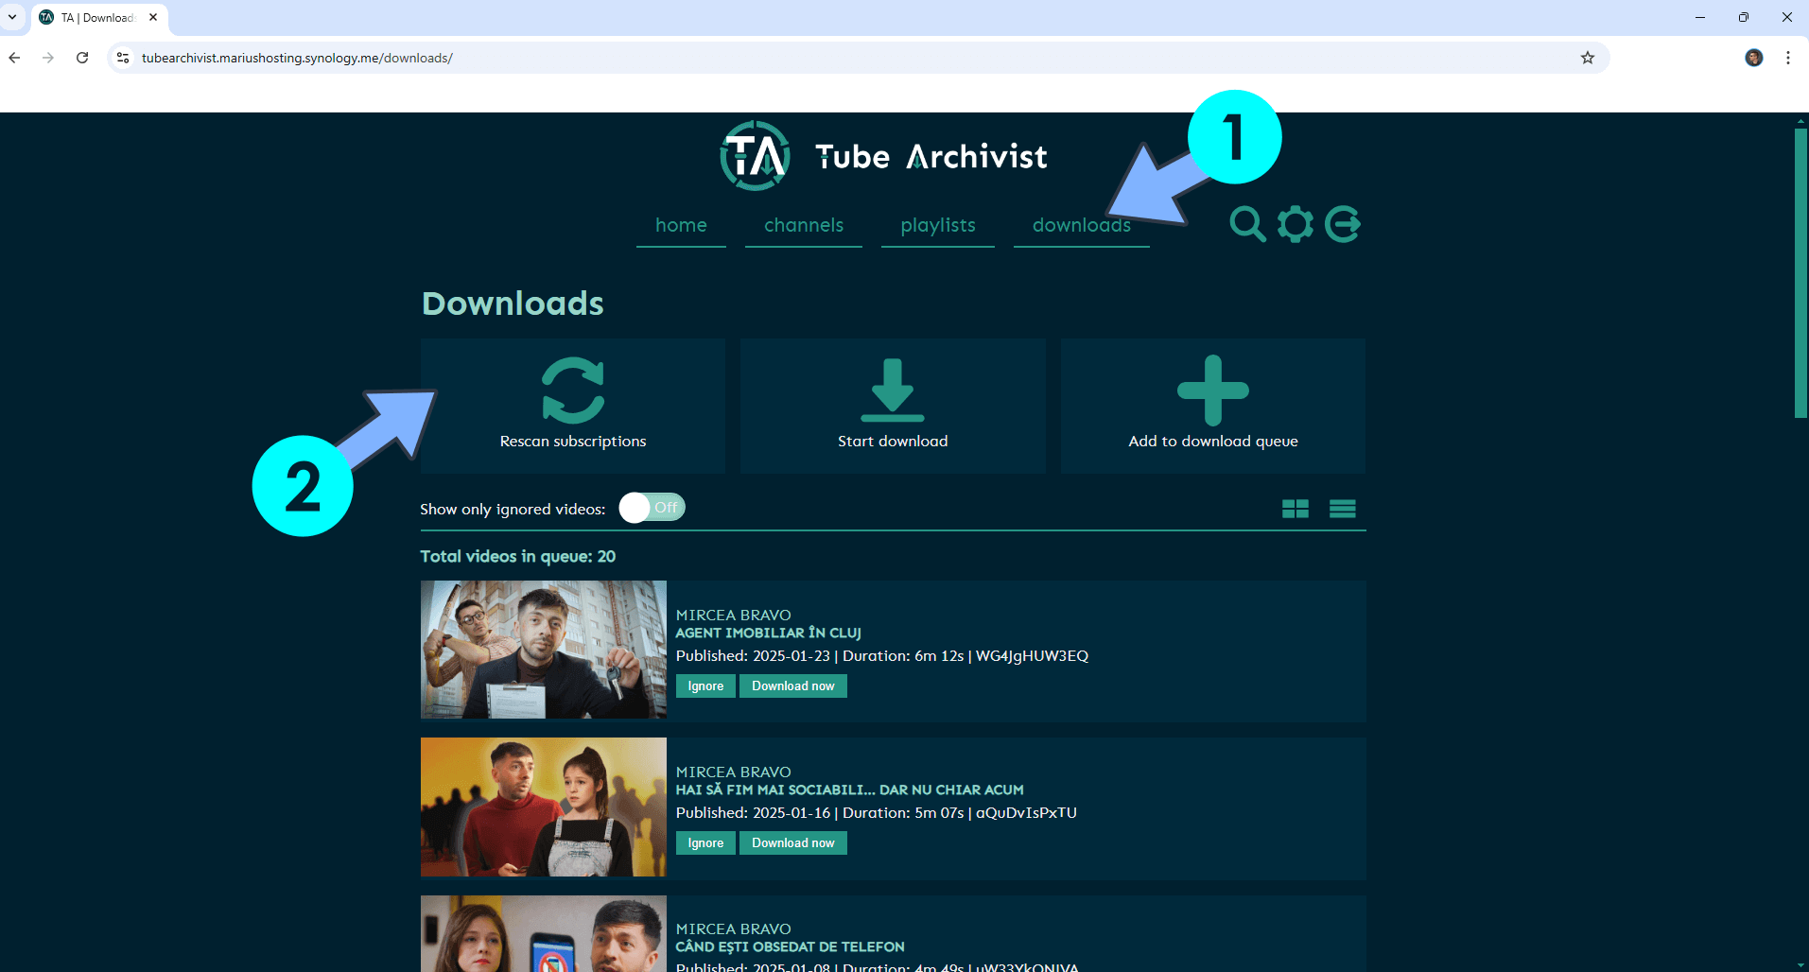Click the Start download arrow icon
The width and height of the screenshot is (1809, 972).
tap(893, 390)
